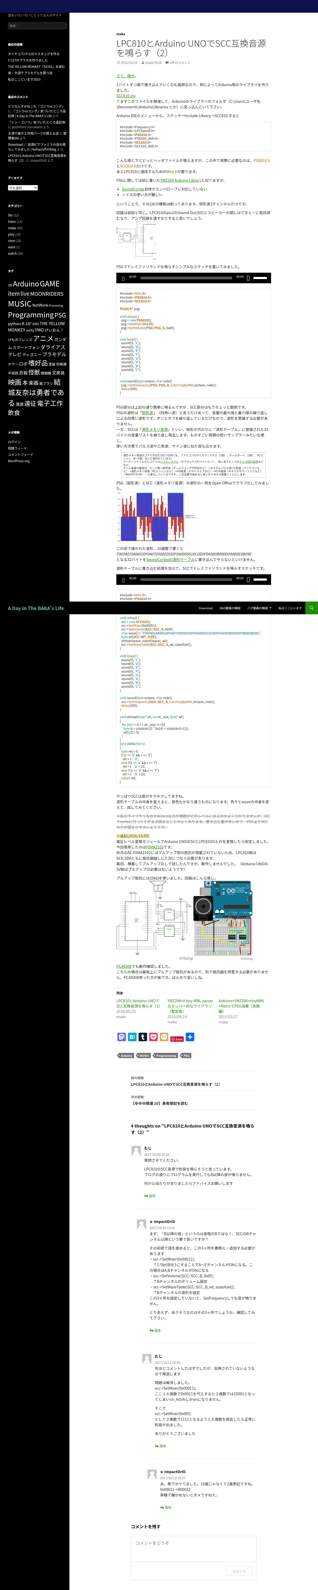The width and height of the screenshot is (318, 1590).
Task: Open the make category above the title
Action: pyautogui.click(x=120, y=34)
